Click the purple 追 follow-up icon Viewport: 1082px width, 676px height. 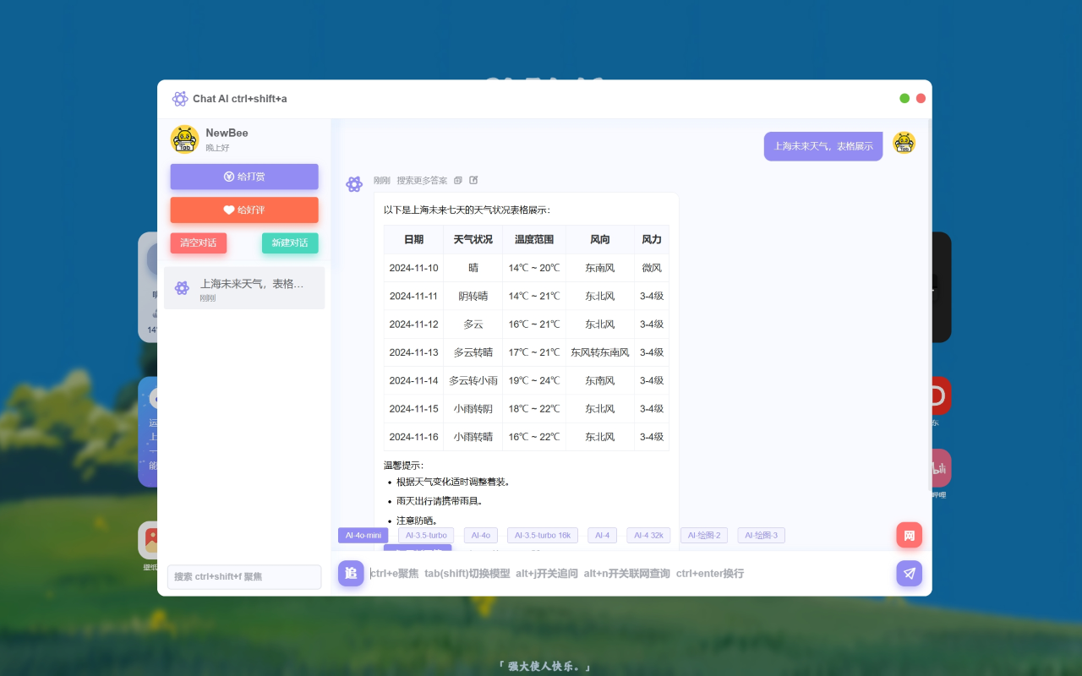pyautogui.click(x=350, y=573)
